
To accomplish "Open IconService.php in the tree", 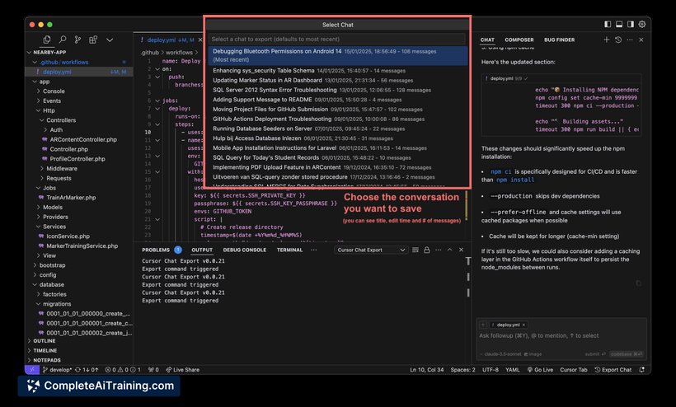I will (x=68, y=236).
